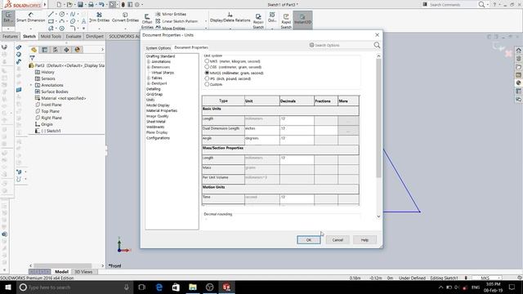Select the Convert Entities tool
The height and width of the screenshot is (294, 523).
[x=125, y=17]
